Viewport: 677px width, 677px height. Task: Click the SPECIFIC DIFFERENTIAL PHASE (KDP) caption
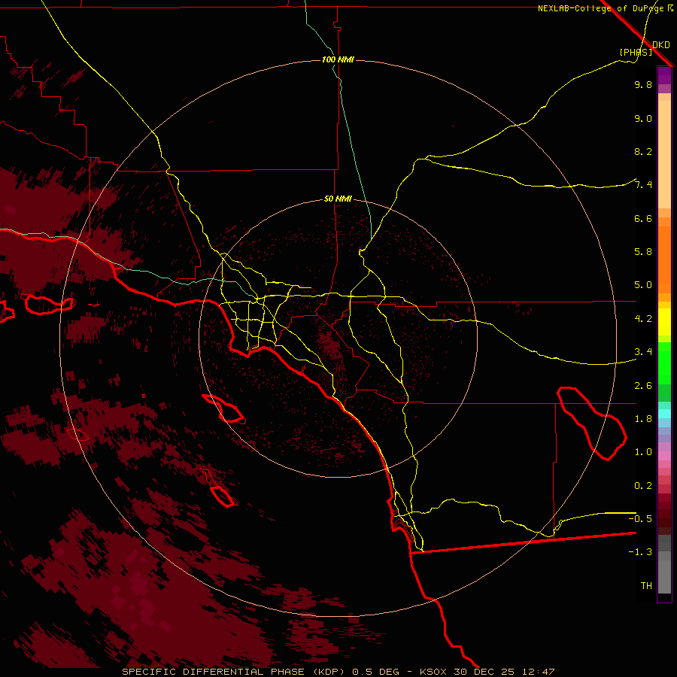(x=233, y=672)
